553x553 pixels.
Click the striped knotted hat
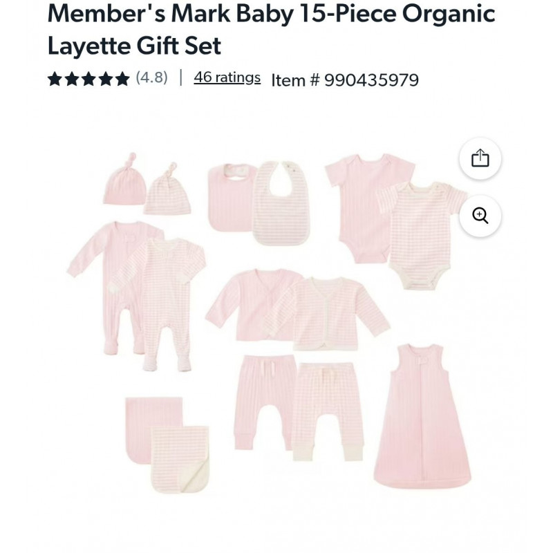(x=167, y=189)
